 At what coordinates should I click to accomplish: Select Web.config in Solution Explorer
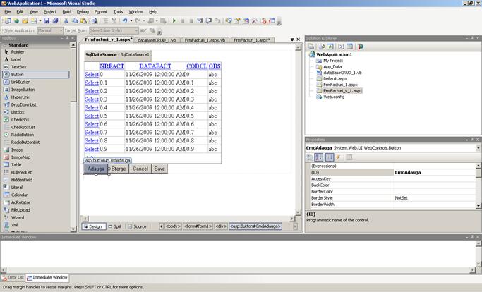click(334, 97)
